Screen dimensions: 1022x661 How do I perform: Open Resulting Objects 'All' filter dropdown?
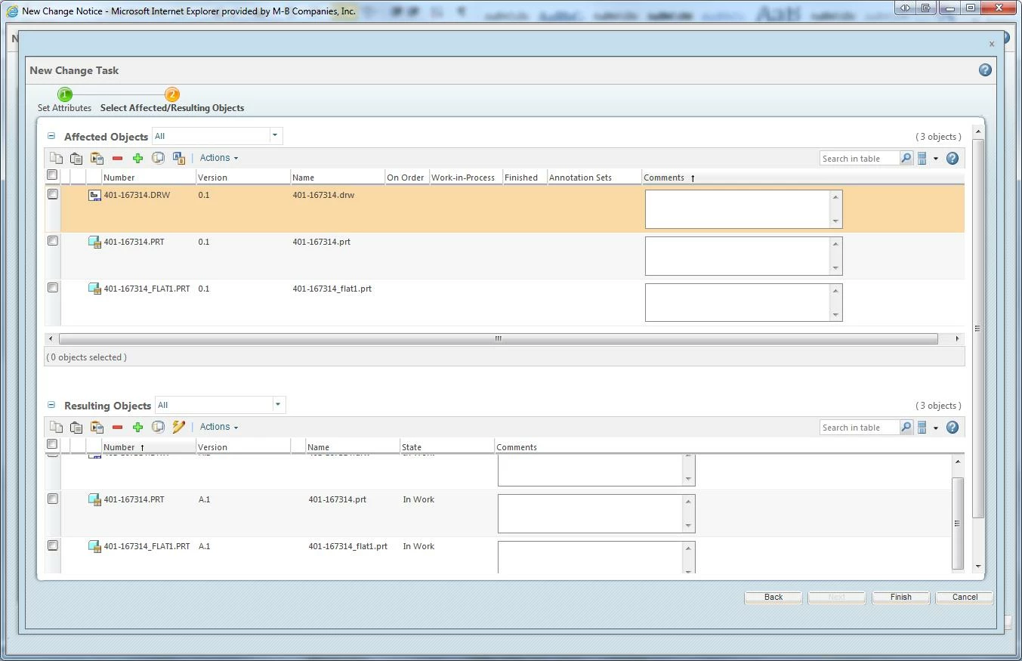[x=278, y=405]
